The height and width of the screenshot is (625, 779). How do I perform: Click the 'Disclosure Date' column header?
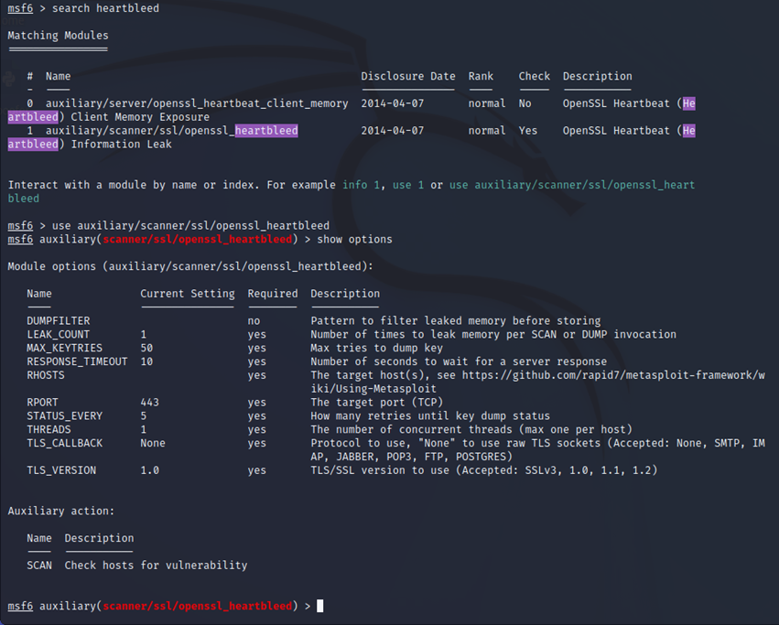(407, 76)
